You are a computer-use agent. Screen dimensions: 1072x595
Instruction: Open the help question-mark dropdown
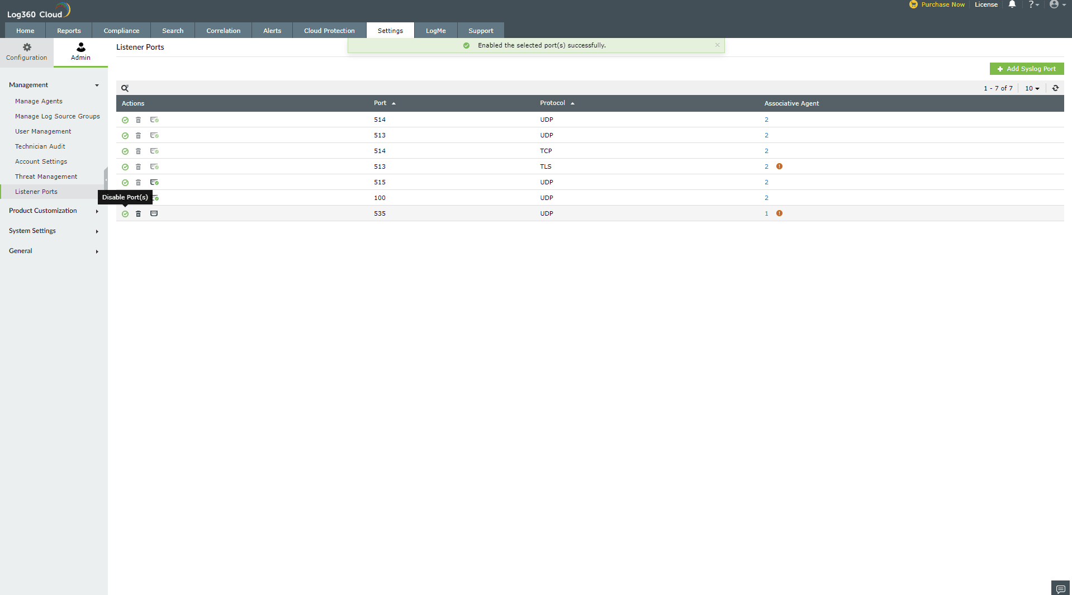click(1033, 4)
